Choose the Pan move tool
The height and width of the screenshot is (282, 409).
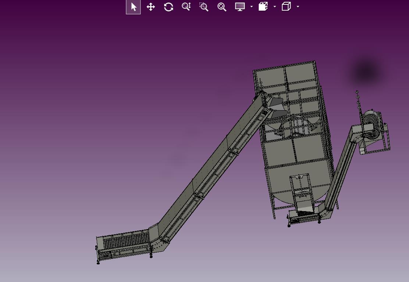pos(151,7)
